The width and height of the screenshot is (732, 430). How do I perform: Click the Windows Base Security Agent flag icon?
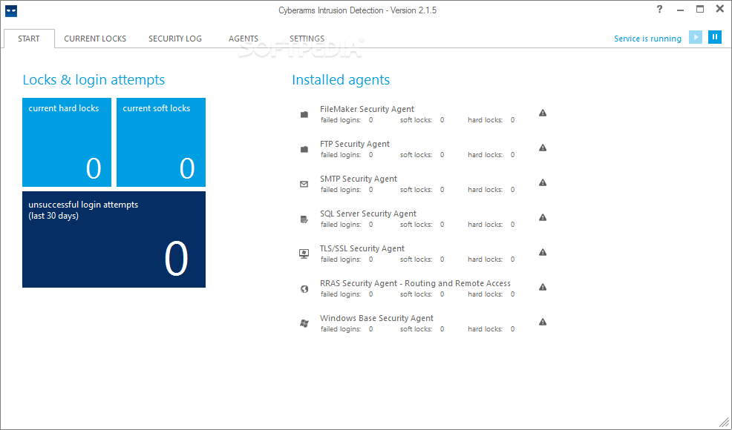click(x=304, y=323)
